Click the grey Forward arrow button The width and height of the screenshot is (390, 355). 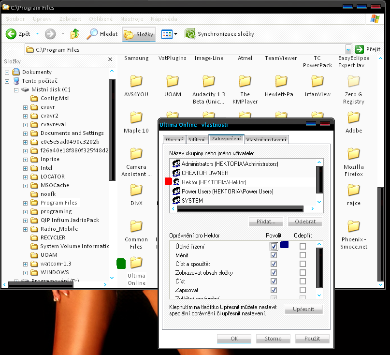[50, 34]
